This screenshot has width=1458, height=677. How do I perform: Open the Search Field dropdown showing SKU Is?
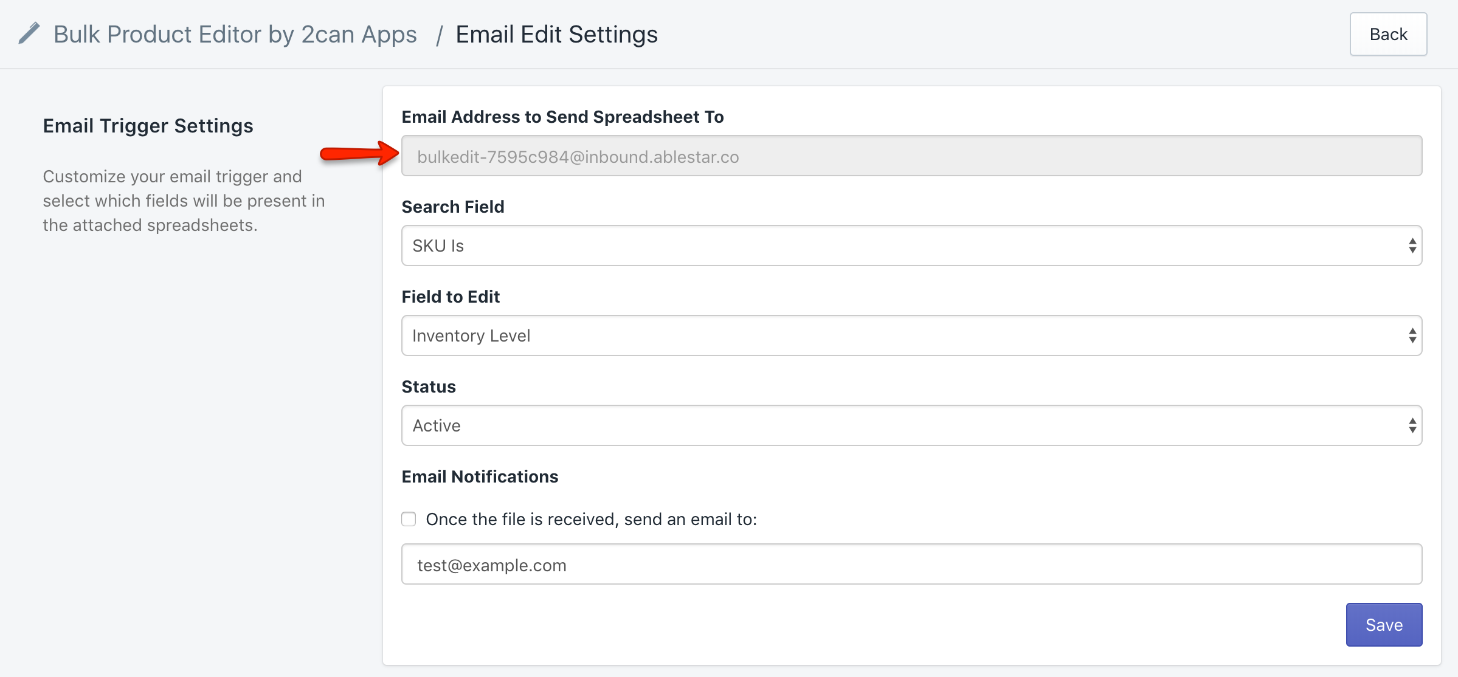(911, 246)
